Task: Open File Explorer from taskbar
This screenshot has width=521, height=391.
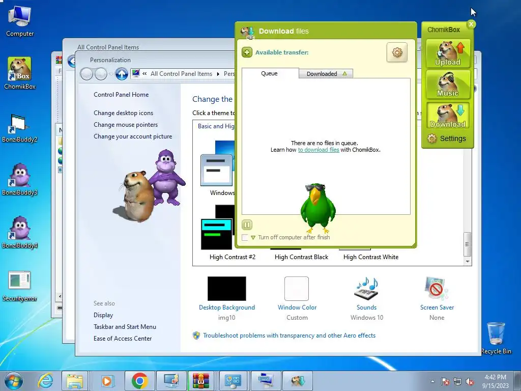Action: [75, 381]
